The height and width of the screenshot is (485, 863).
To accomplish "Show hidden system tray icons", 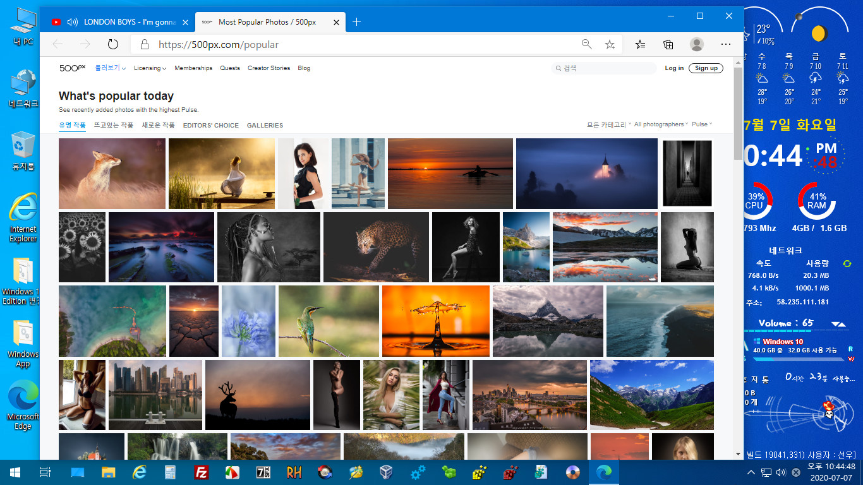I will pos(751,472).
